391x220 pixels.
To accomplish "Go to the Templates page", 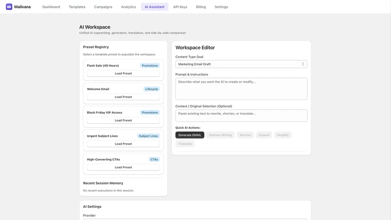I will tap(77, 7).
